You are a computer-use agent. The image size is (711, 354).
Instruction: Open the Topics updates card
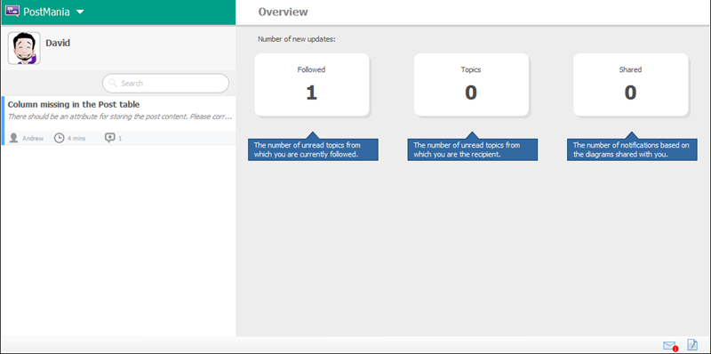point(471,84)
